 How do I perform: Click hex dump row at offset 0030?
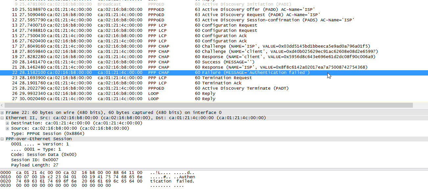pyautogui.click(x=92, y=185)
